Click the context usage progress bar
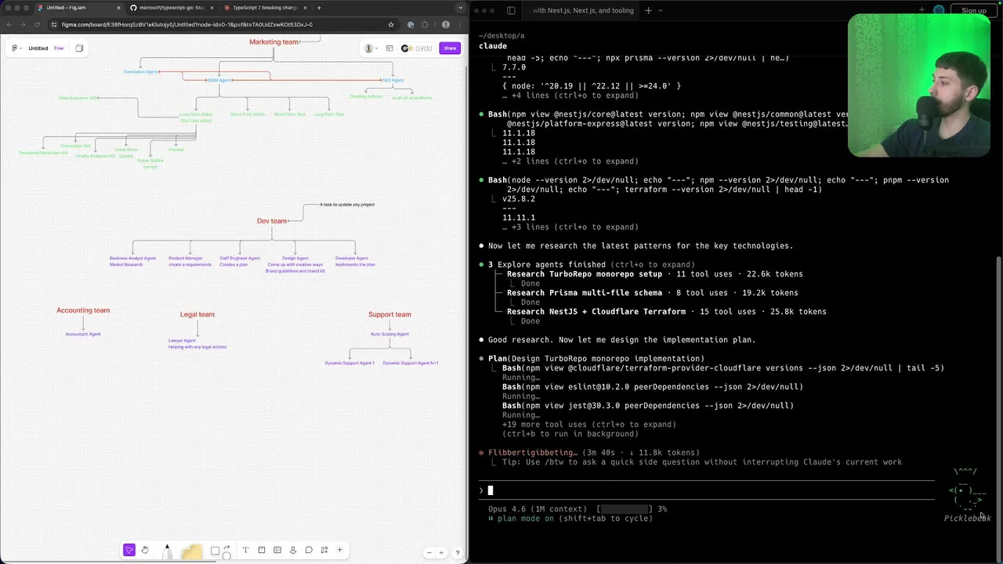The height and width of the screenshot is (564, 1003). tap(625, 509)
